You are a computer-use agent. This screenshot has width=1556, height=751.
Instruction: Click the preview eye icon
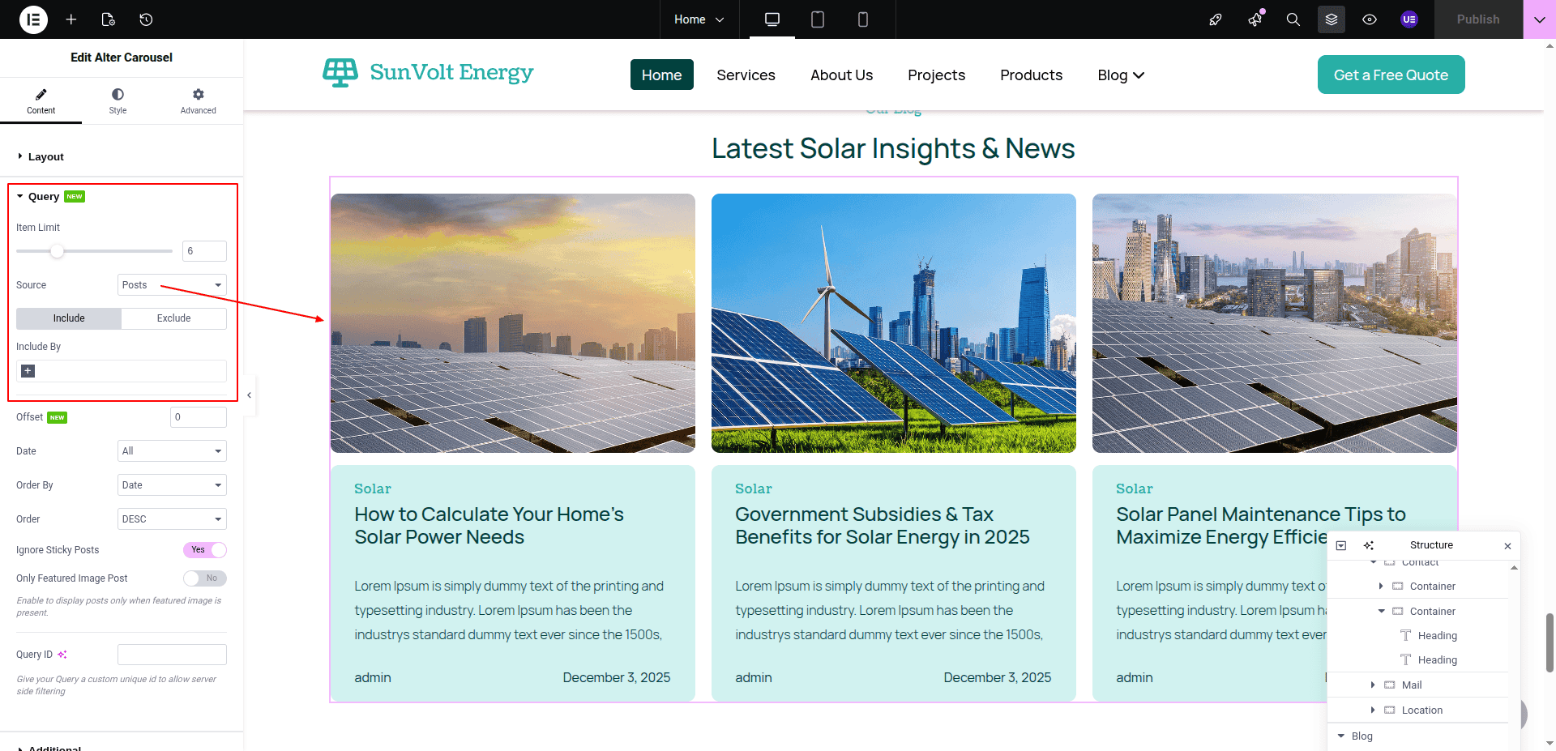point(1369,19)
